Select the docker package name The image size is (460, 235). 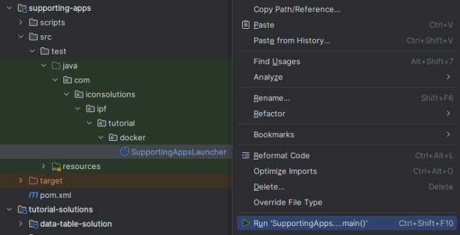[x=133, y=138]
